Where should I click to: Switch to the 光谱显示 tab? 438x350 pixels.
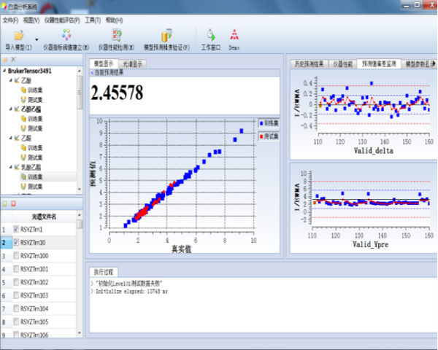point(134,64)
